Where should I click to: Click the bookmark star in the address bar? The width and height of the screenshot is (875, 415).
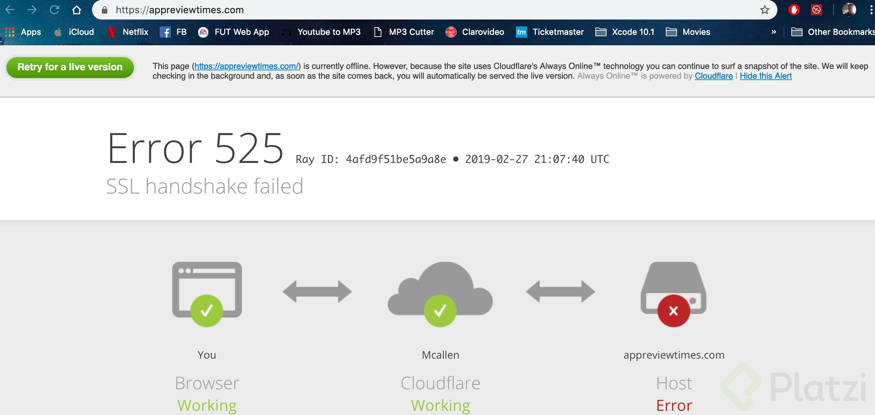[764, 9]
